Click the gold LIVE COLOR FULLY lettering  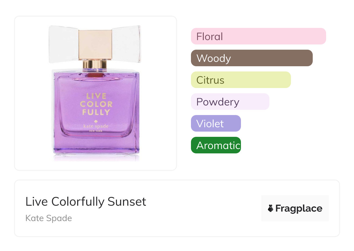click(96, 104)
